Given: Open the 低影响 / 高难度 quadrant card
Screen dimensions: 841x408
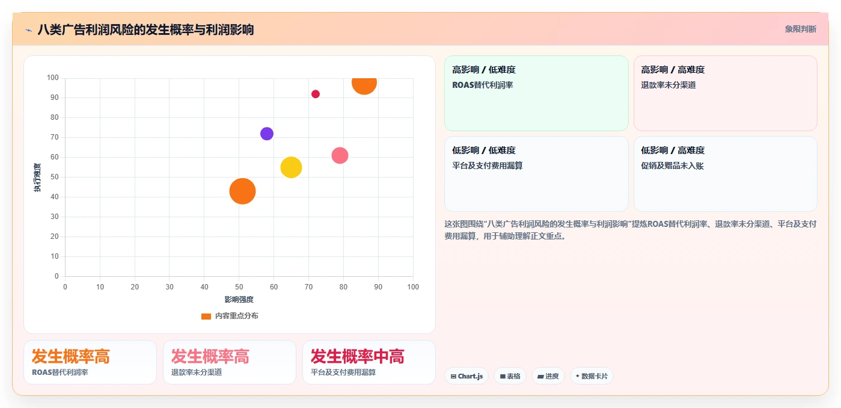Looking at the screenshot, I should pyautogui.click(x=726, y=174).
